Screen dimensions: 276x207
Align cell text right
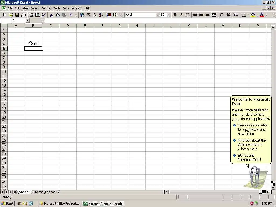pos(208,15)
